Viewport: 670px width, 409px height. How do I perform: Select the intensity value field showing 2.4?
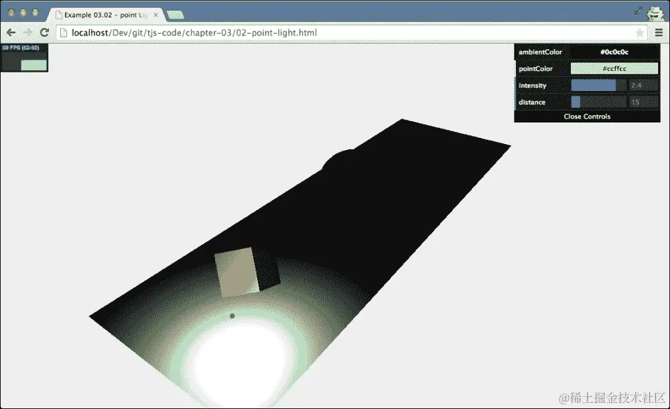638,85
